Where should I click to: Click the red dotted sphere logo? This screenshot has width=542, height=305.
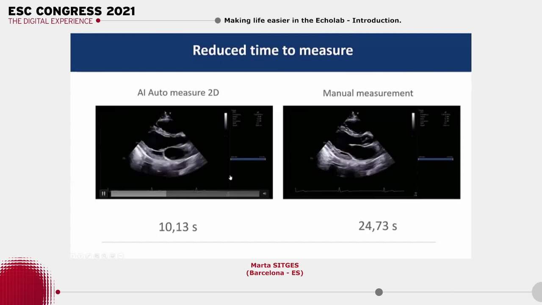25,282
